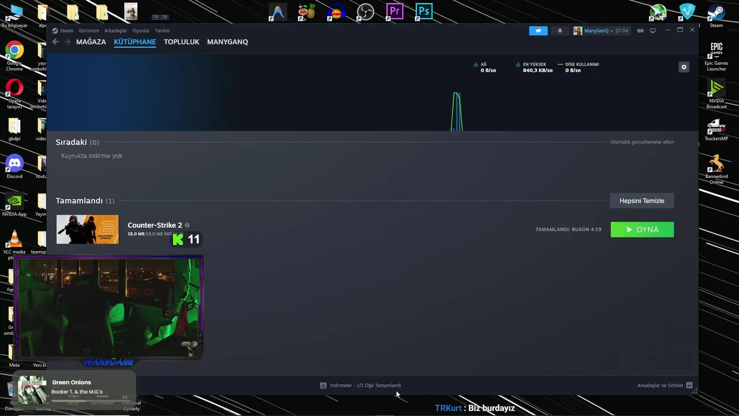Click Kuyrukta indirme yok text
The image size is (739, 416).
[92, 156]
